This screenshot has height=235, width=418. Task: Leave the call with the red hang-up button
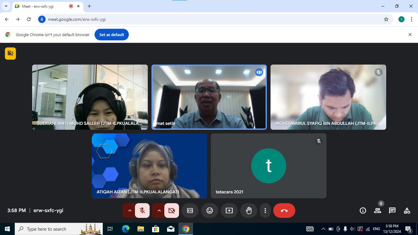[x=284, y=211]
